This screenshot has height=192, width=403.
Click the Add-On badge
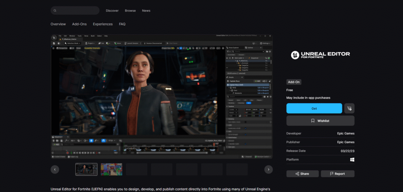coord(294,82)
